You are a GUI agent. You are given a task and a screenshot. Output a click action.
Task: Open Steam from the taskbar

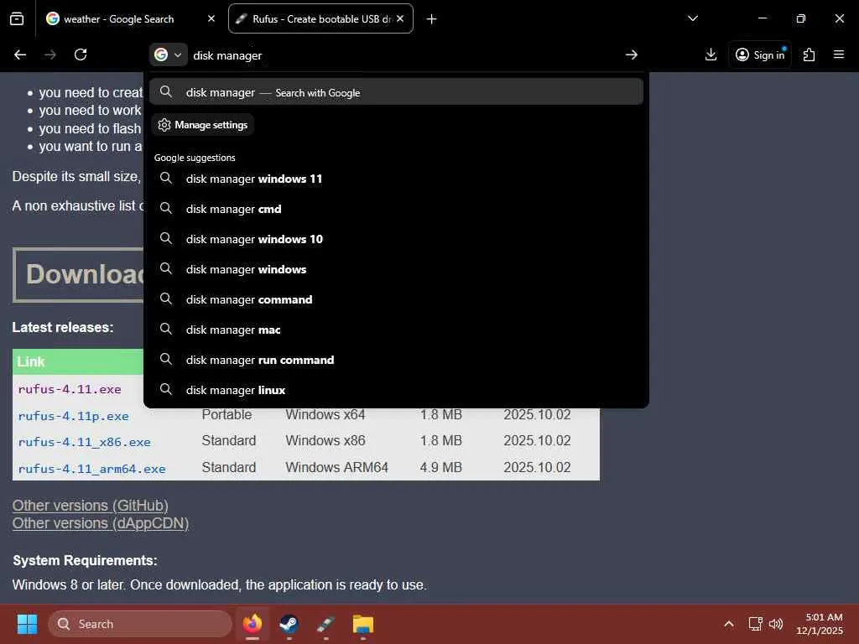pyautogui.click(x=289, y=624)
